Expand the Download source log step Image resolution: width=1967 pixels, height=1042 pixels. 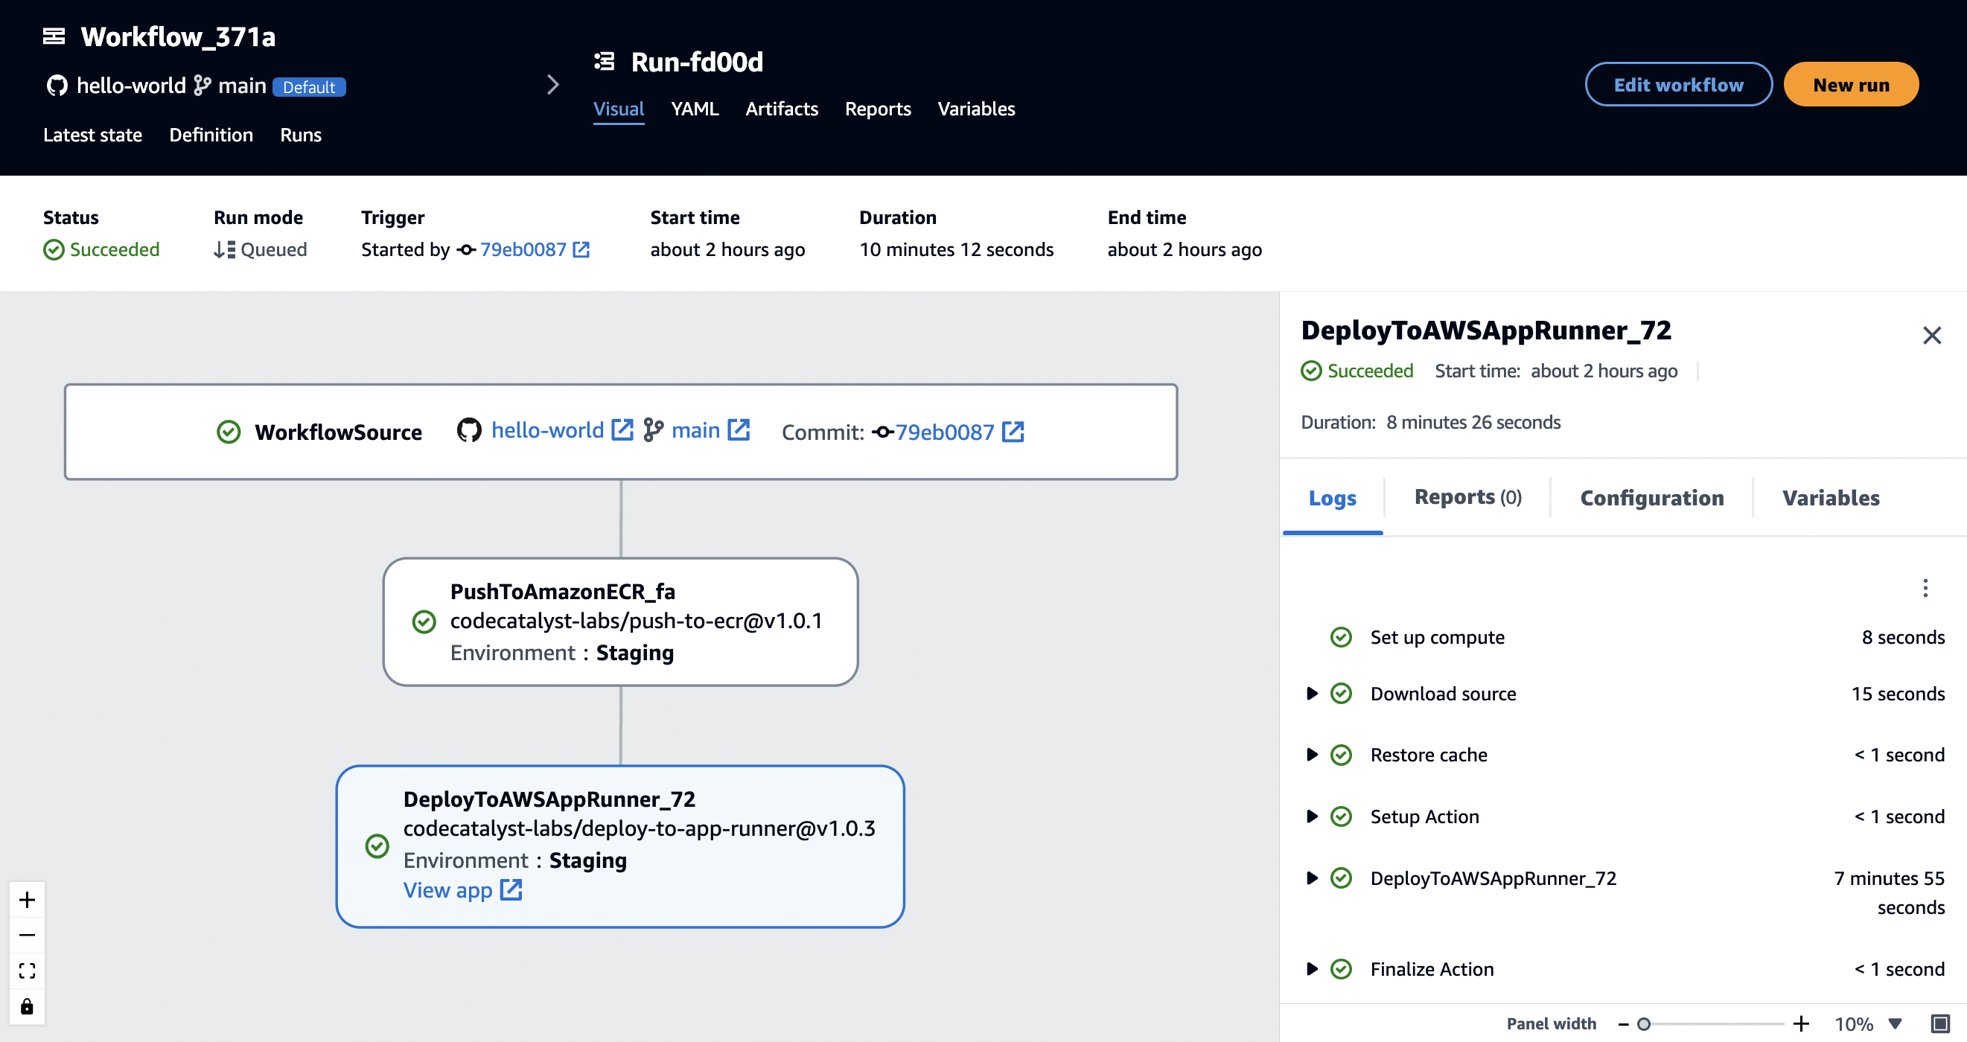click(x=1313, y=693)
